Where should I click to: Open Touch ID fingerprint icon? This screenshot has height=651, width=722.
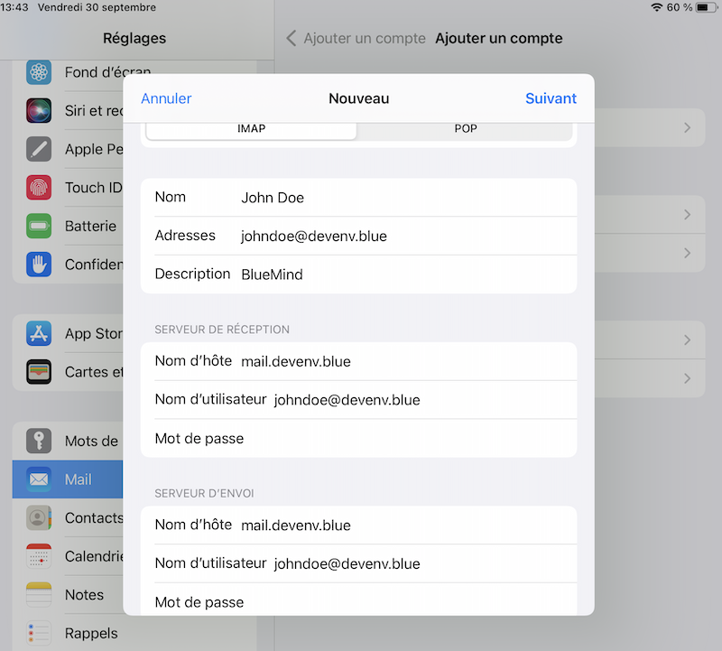tap(39, 188)
